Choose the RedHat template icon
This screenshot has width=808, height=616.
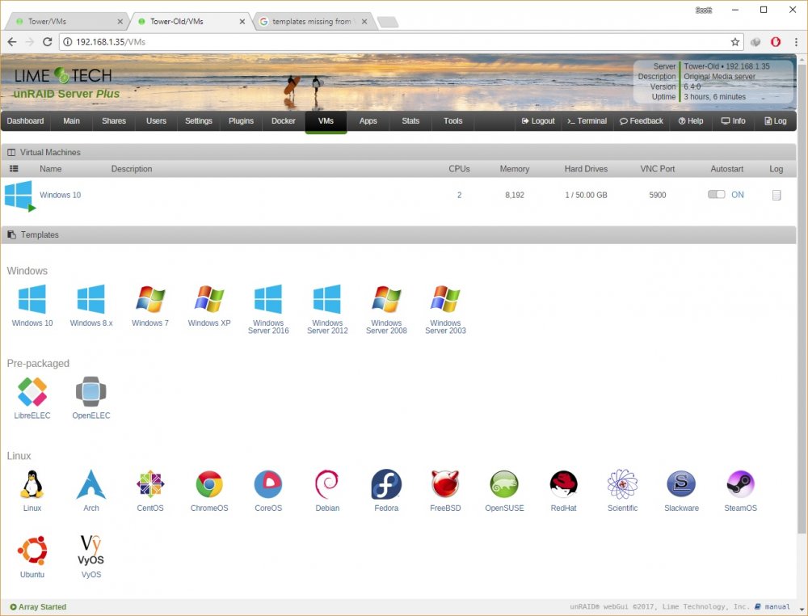563,484
